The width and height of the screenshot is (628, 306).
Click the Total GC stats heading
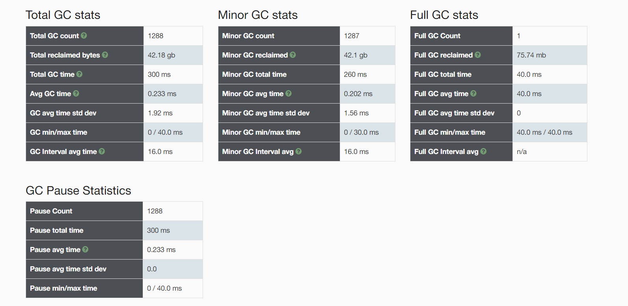pyautogui.click(x=63, y=15)
